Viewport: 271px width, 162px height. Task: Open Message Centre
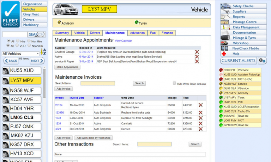(243, 22)
